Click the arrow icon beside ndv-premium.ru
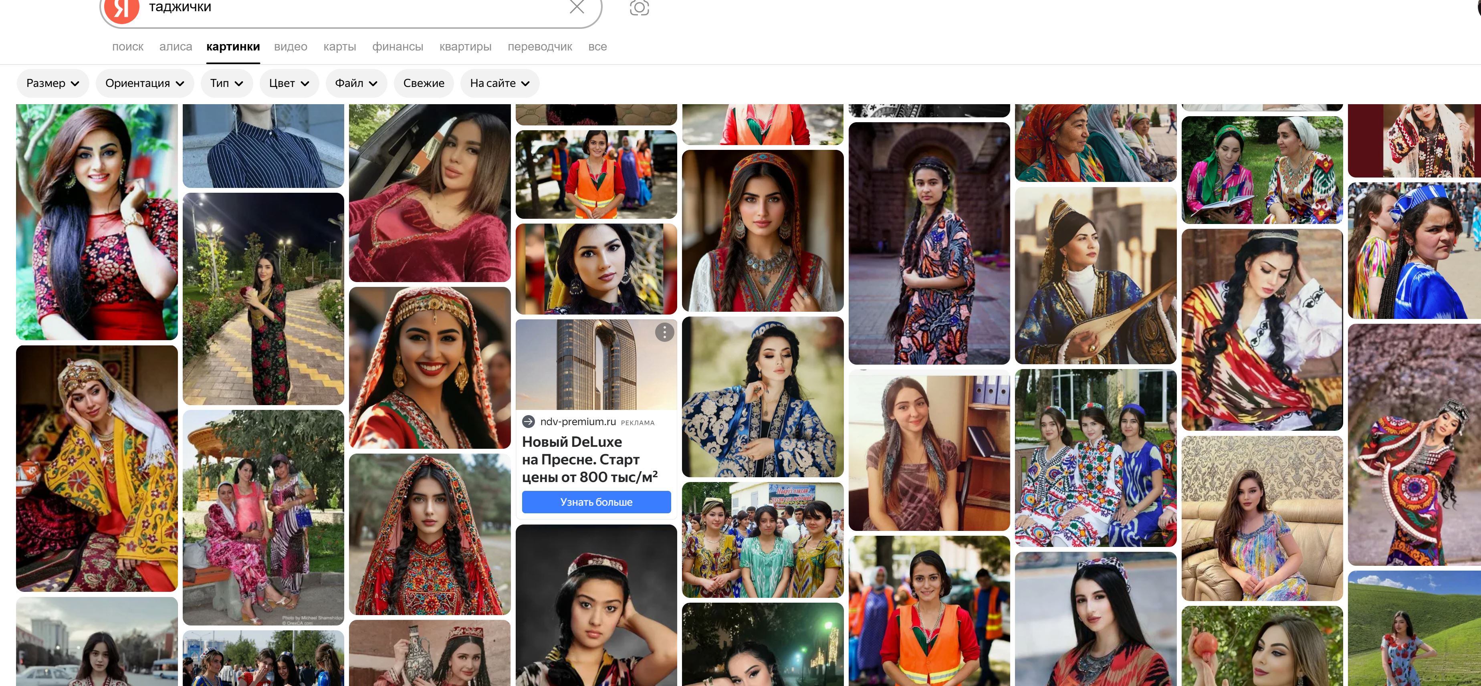This screenshot has width=1481, height=686. pos(529,422)
